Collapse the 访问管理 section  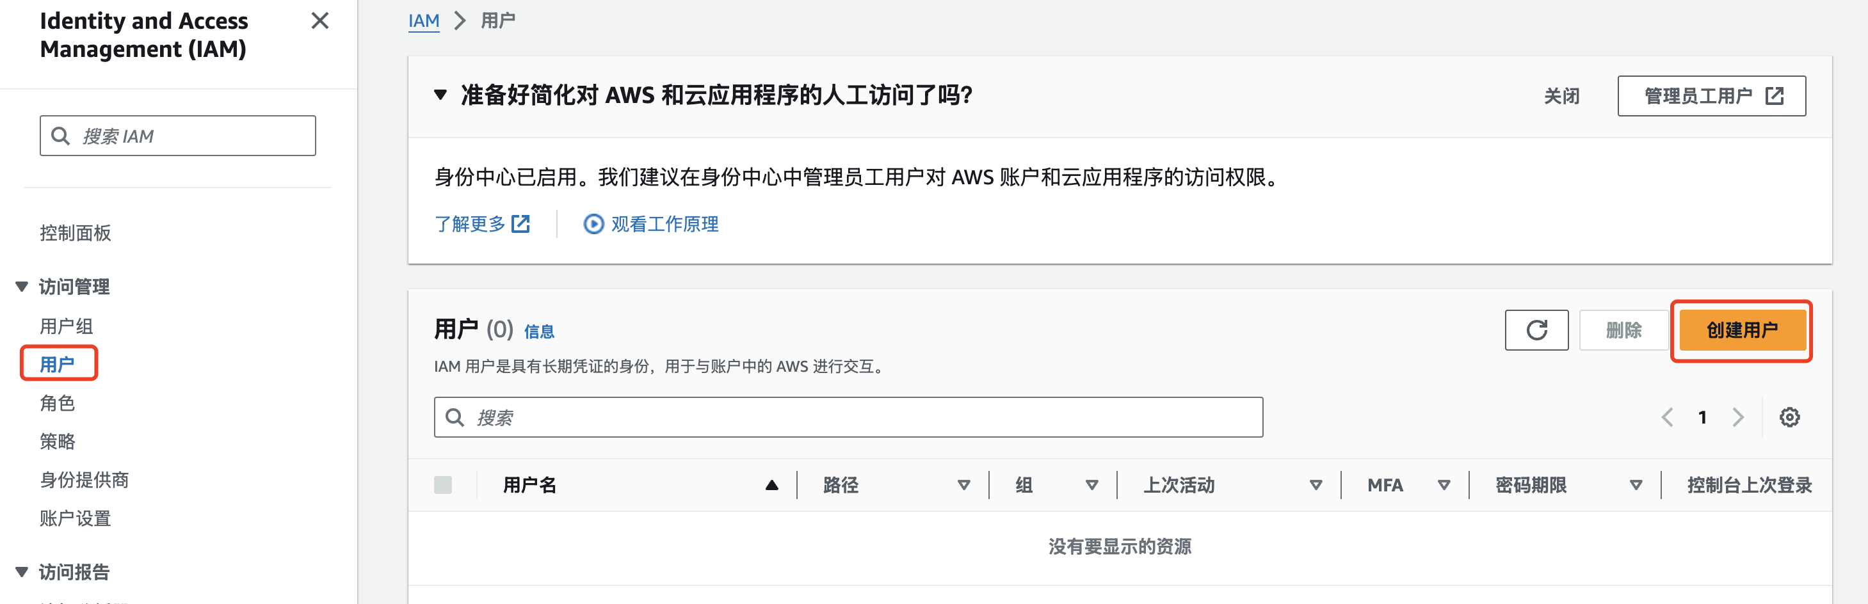[x=22, y=287]
